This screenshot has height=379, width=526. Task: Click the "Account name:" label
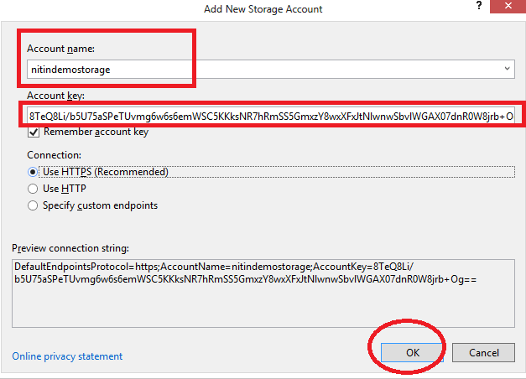coord(60,49)
